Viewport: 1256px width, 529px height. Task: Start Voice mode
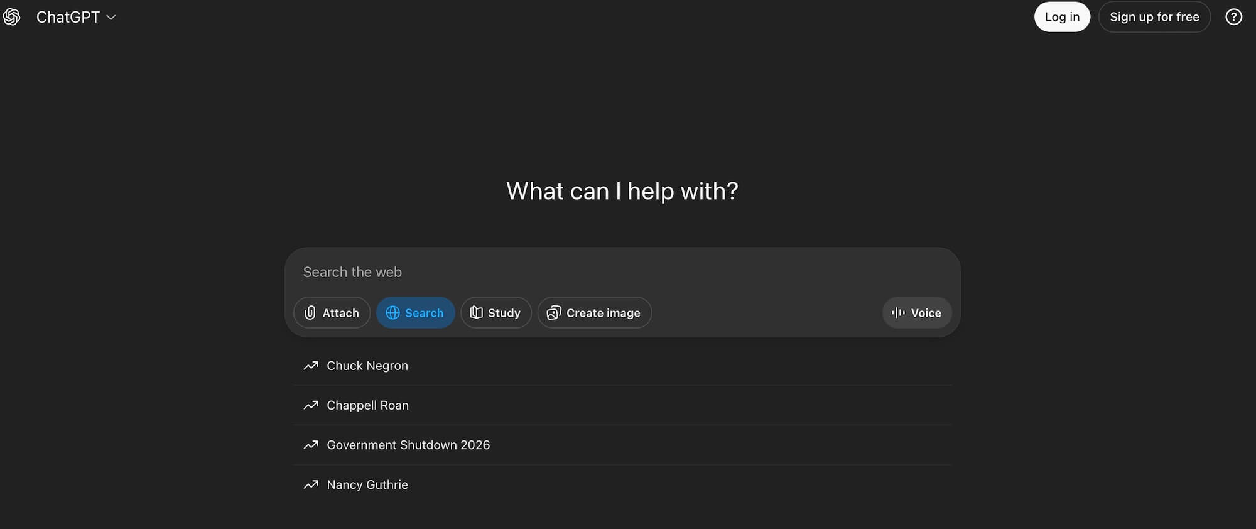(917, 313)
